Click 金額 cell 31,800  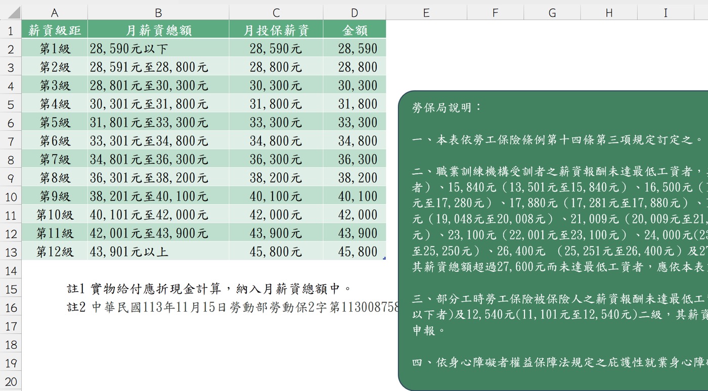click(355, 104)
